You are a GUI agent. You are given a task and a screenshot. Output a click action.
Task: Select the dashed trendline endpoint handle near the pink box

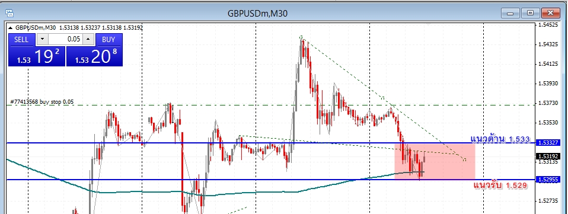click(464, 159)
